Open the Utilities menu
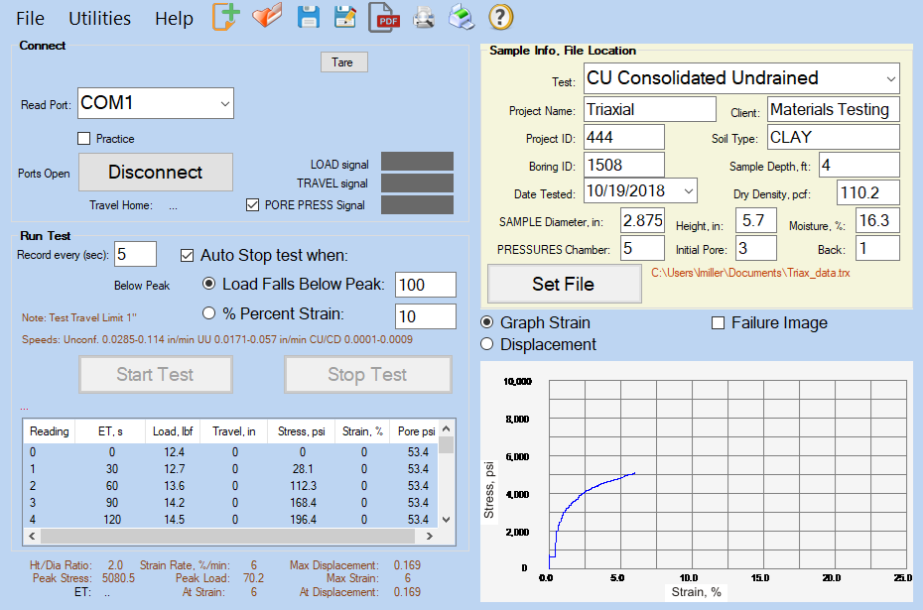Screen dimensions: 923x610 [x=99, y=19]
